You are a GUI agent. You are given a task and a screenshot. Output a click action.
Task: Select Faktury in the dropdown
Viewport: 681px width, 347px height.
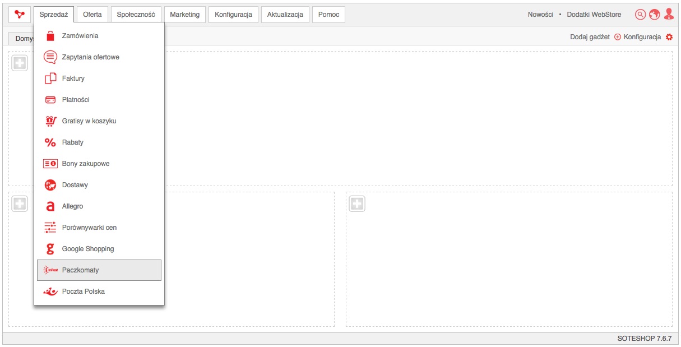tap(99, 78)
